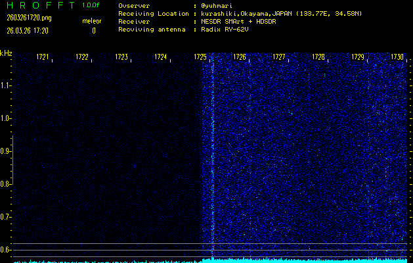Click the 1.0 frequency axis label
Viewport: 413px width, 263px height.
tap(5, 118)
